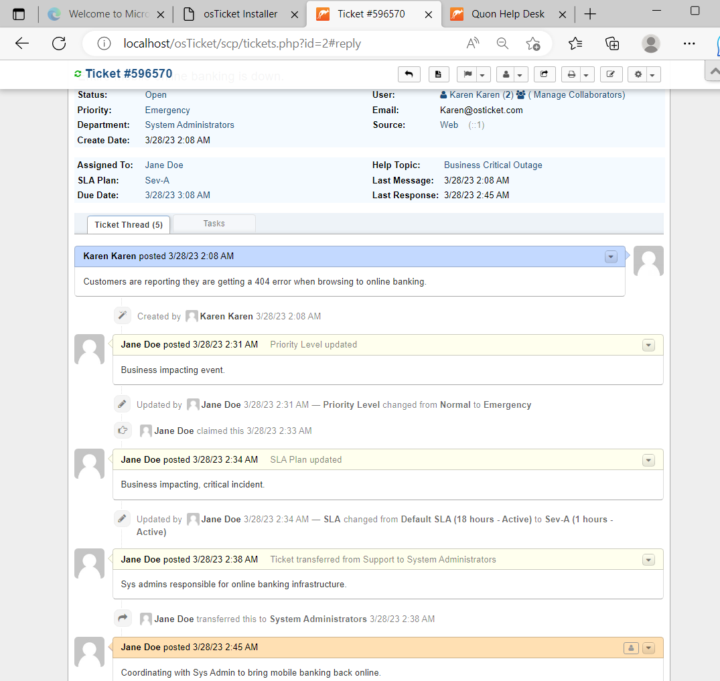The width and height of the screenshot is (720, 681).
Task: Expand the dropdown arrow beside the print icon
Action: tap(586, 74)
